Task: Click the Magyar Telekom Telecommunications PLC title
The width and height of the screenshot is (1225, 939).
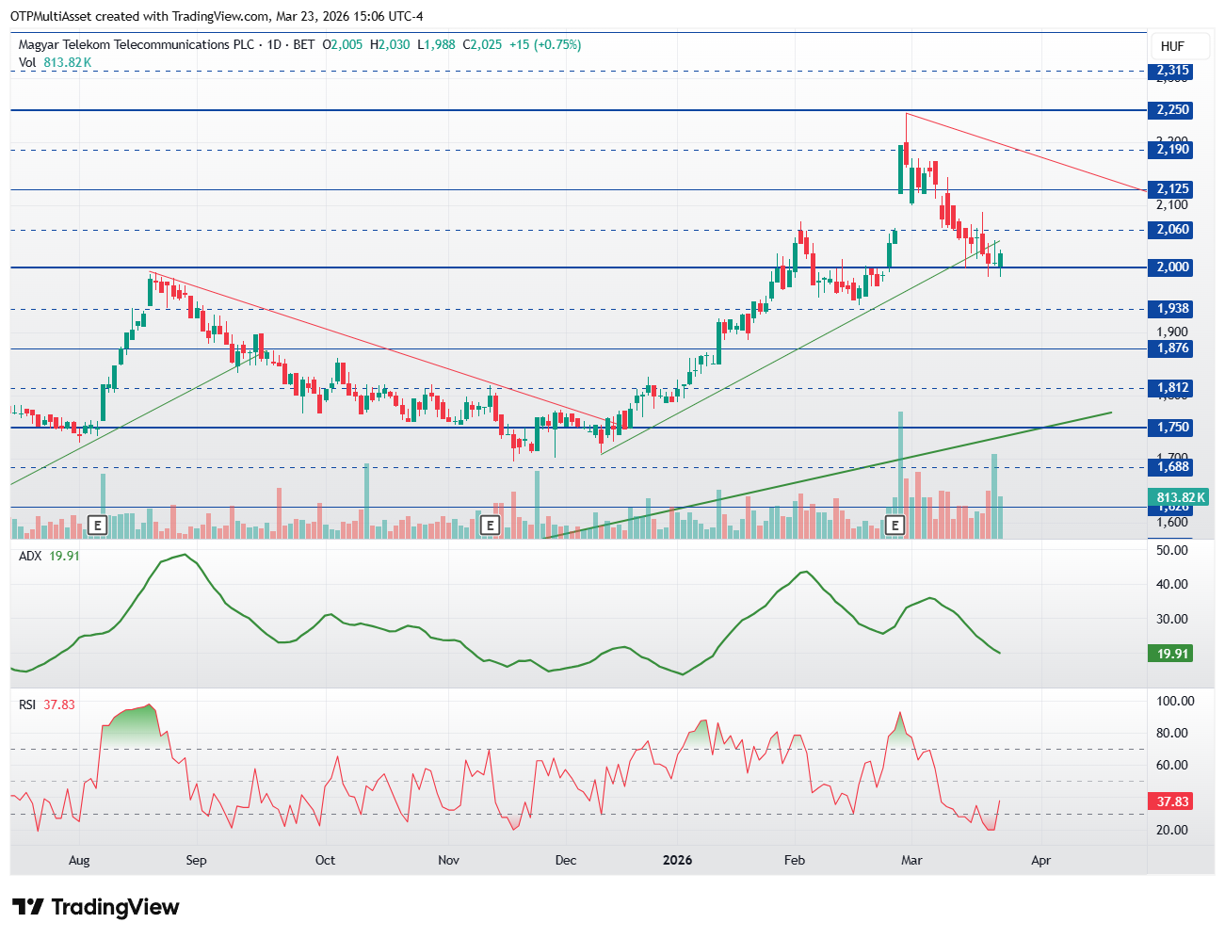Action: pos(137,44)
